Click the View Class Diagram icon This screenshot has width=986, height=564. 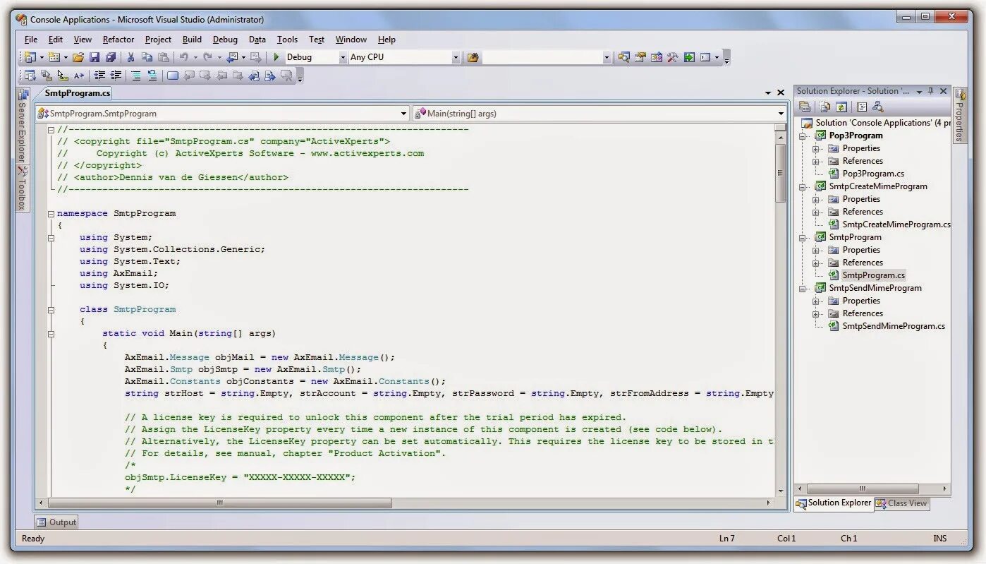click(x=878, y=107)
